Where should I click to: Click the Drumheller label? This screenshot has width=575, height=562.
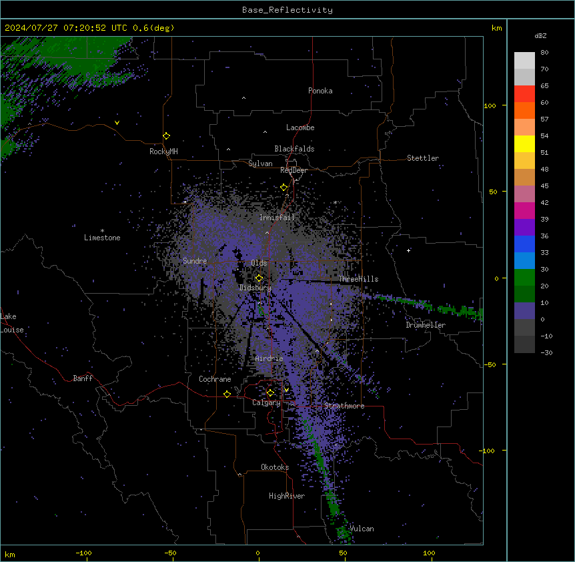[426, 325]
